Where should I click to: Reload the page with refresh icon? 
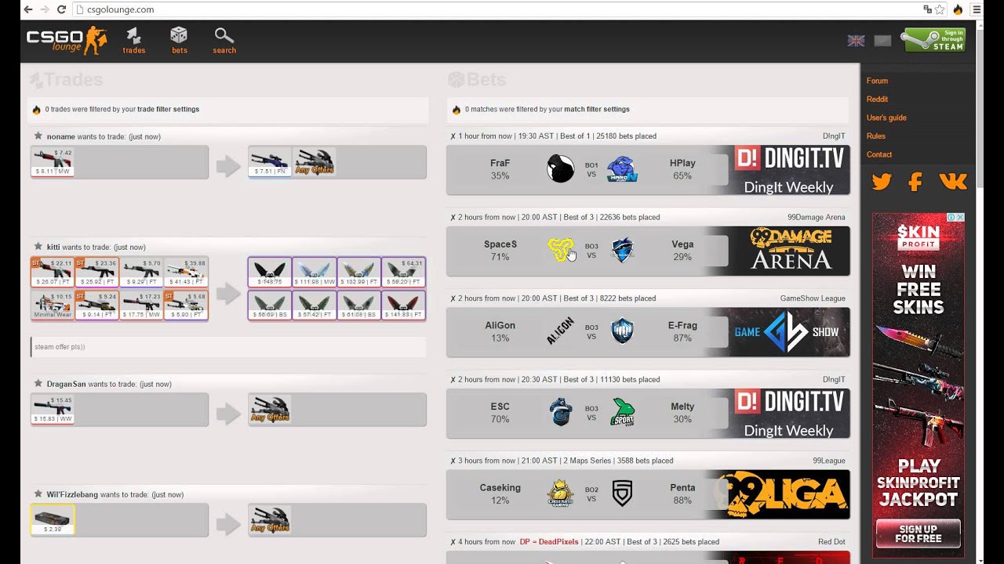tap(61, 9)
